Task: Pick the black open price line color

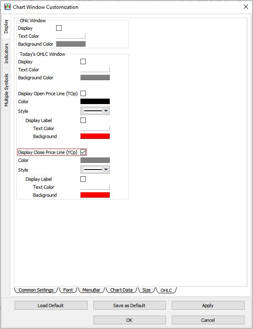Action: coord(95,102)
